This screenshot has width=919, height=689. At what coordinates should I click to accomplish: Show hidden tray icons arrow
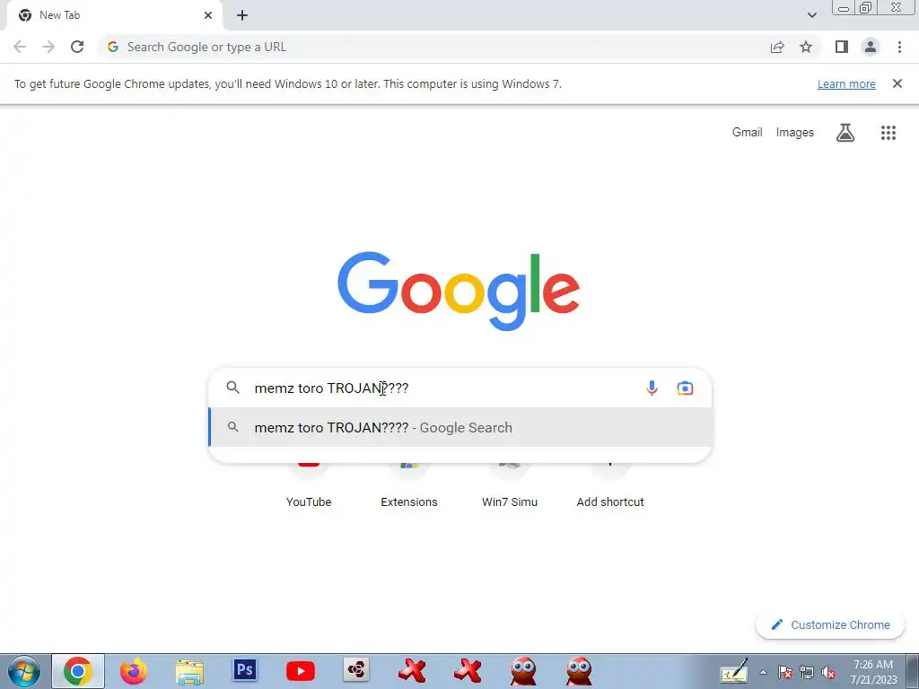(x=763, y=672)
